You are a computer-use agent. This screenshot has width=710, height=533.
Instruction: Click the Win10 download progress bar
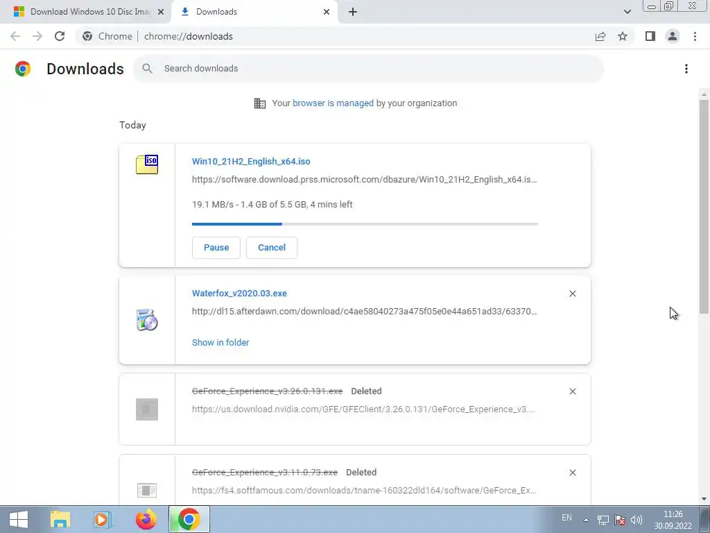click(x=365, y=224)
